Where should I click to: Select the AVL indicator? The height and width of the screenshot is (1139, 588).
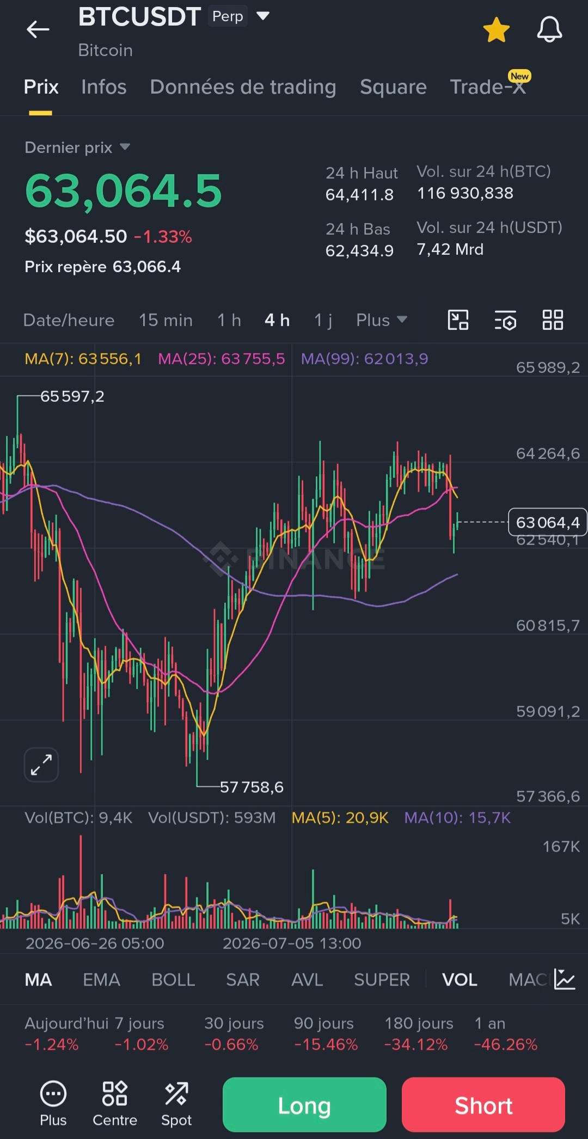[307, 980]
